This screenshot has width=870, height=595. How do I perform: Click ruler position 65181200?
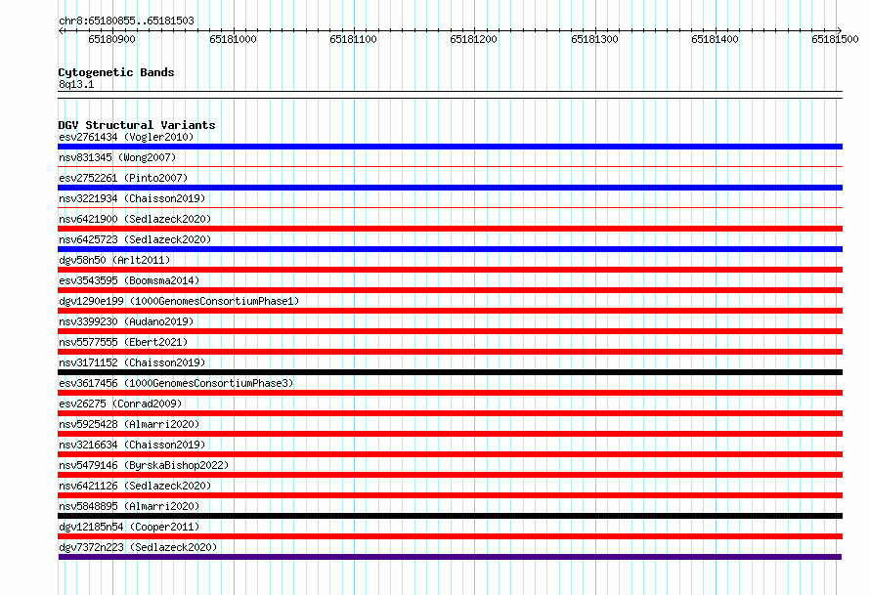[x=474, y=39]
